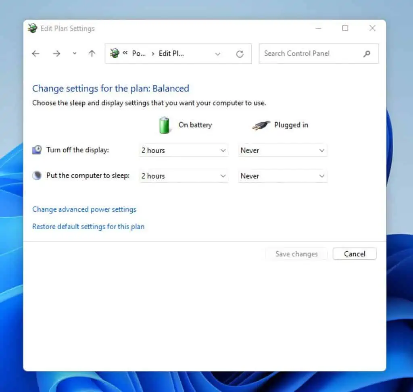
Task: Expand the address bar history dropdown
Action: 218,54
